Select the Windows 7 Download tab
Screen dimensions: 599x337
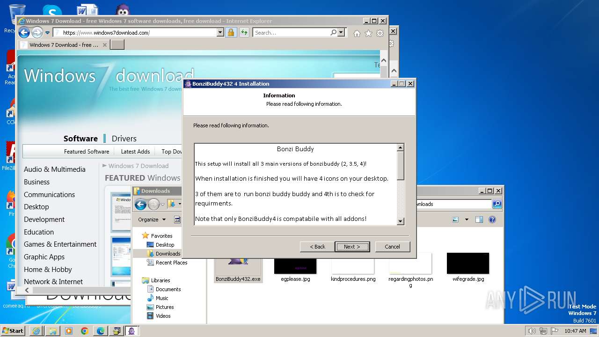[64, 45]
